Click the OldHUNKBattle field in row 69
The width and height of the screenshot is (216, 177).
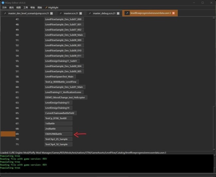click(58, 134)
